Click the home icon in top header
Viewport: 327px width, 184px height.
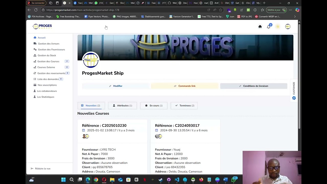point(260,27)
